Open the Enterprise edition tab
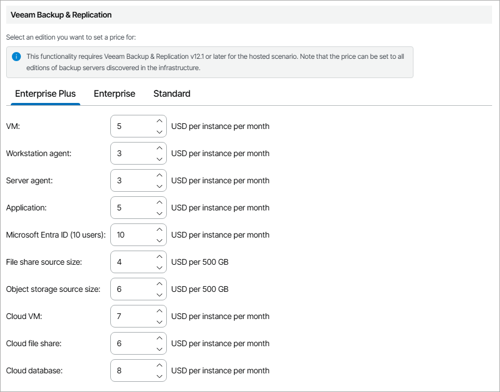This screenshot has height=392, width=500. (x=114, y=94)
